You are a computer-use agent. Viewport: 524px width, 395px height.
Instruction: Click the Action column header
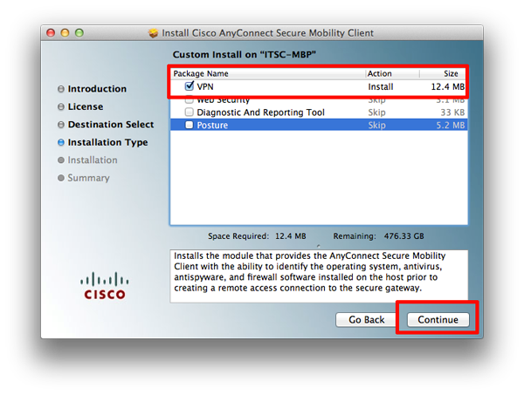[379, 74]
